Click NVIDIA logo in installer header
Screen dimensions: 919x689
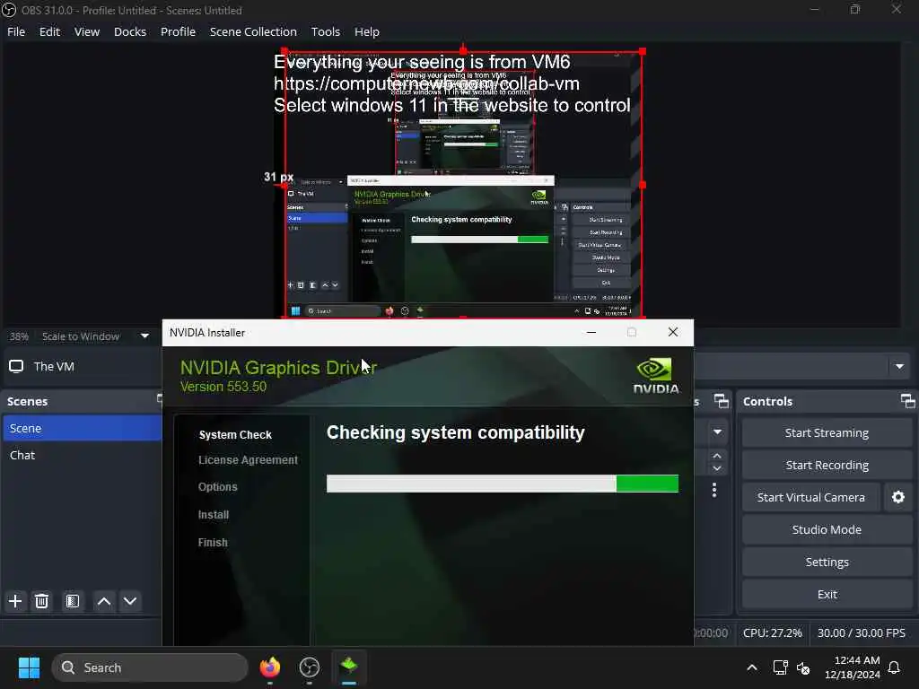(656, 376)
